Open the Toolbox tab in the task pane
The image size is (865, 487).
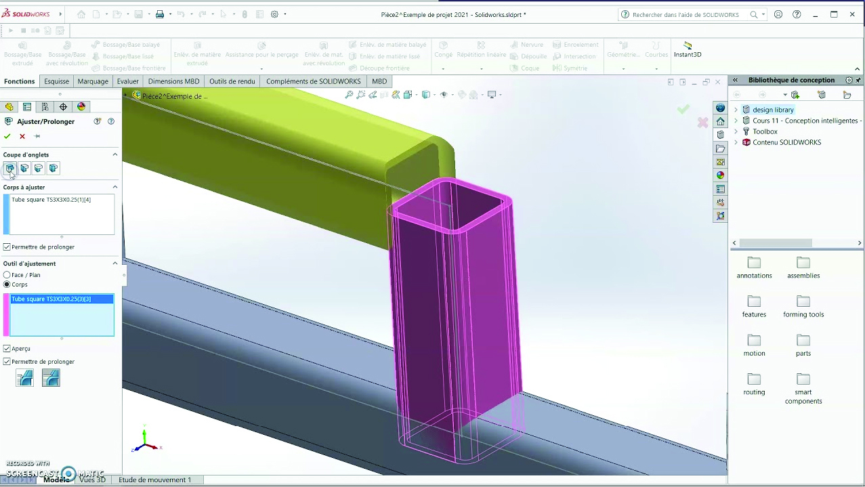pyautogui.click(x=765, y=131)
